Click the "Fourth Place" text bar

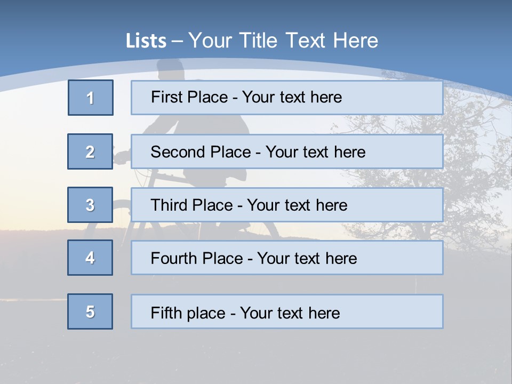(287, 258)
